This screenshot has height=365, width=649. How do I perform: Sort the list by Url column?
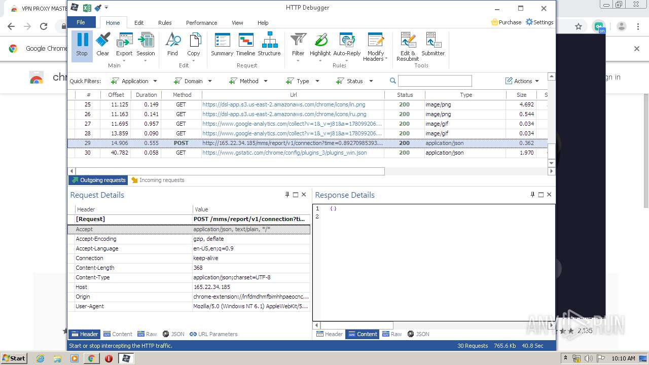(293, 95)
